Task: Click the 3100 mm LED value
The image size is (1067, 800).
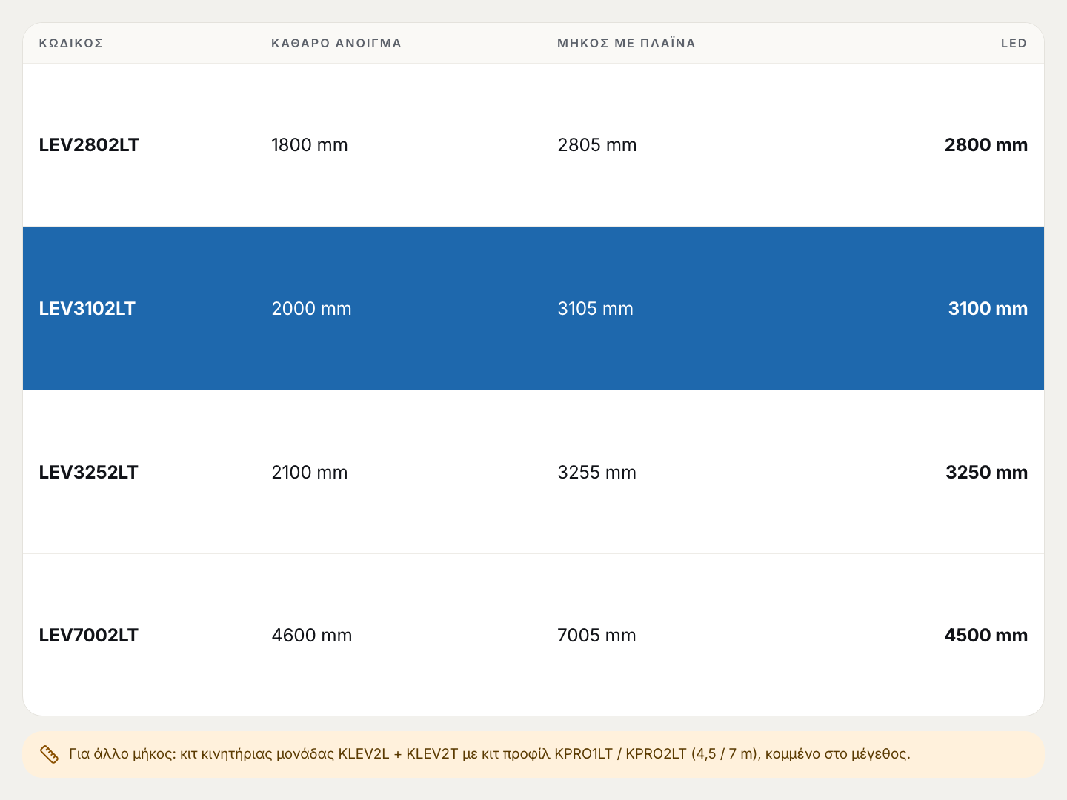Action: (988, 309)
